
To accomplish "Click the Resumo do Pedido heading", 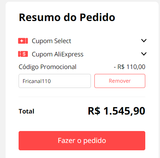I will [67, 18].
